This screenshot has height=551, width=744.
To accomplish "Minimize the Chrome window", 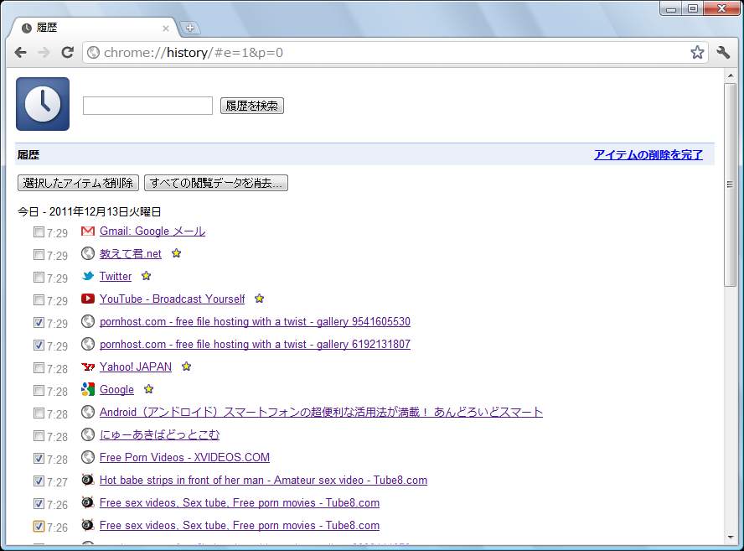I will (x=671, y=8).
